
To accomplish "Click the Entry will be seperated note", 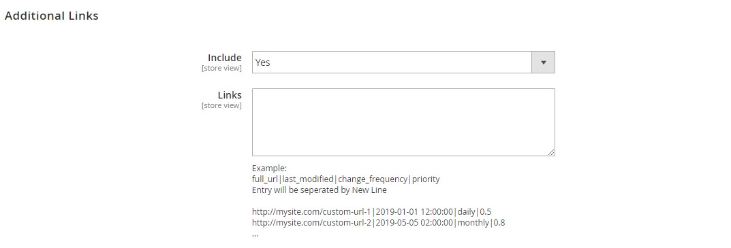I will click(320, 190).
